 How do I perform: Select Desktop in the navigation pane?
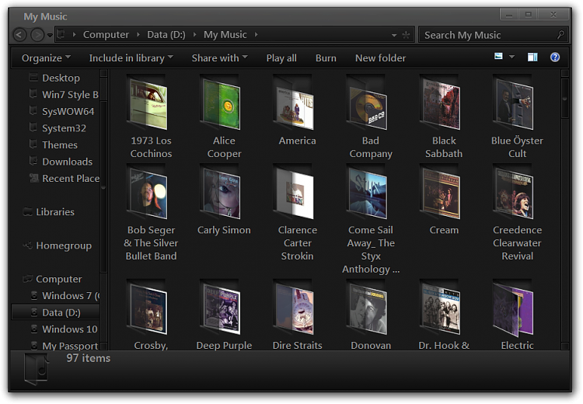click(61, 78)
